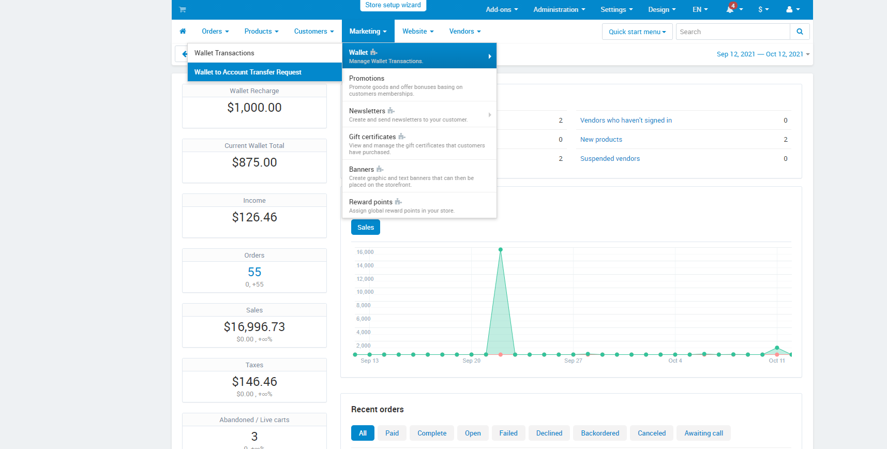887x449 pixels.
Task: Click the $875.00 Current Wallet Total value
Action: 254,162
